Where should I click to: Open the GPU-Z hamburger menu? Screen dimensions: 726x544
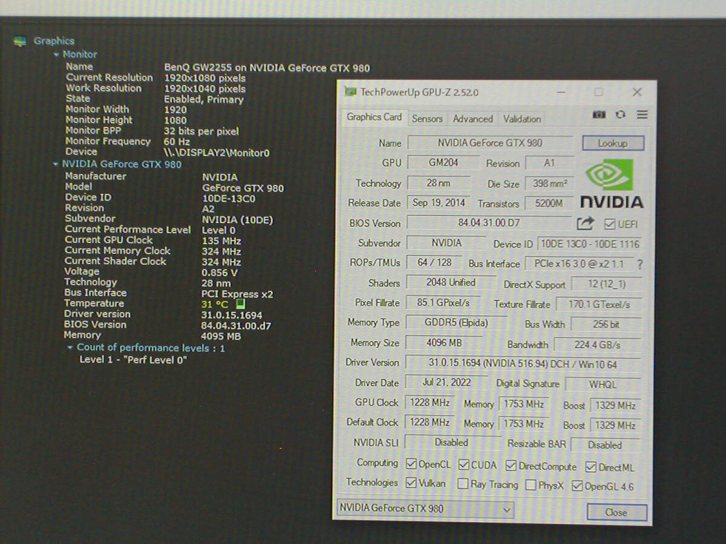pos(642,115)
